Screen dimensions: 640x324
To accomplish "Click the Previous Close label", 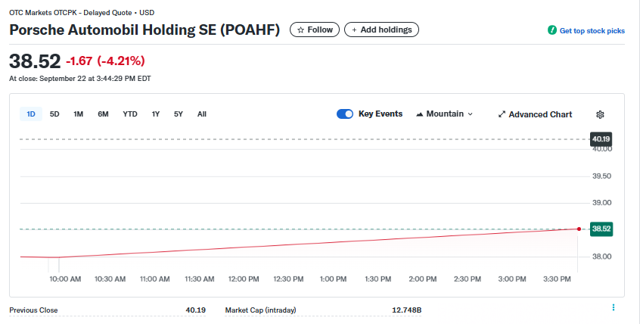I will coord(33,310).
